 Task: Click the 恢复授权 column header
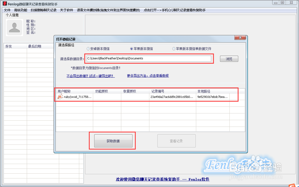135,91
